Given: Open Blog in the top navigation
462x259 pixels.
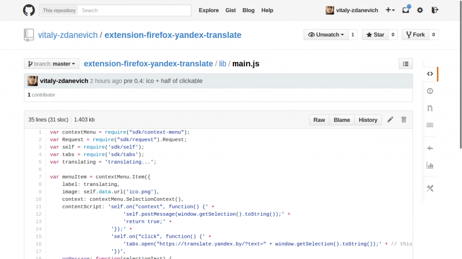Looking at the screenshot, I should pyautogui.click(x=249, y=10).
